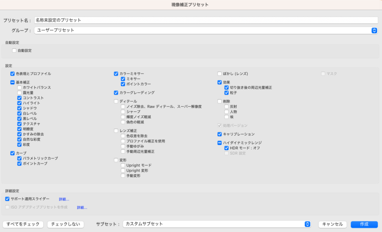Uncheck HDR モード: オフ option

pos(227,147)
